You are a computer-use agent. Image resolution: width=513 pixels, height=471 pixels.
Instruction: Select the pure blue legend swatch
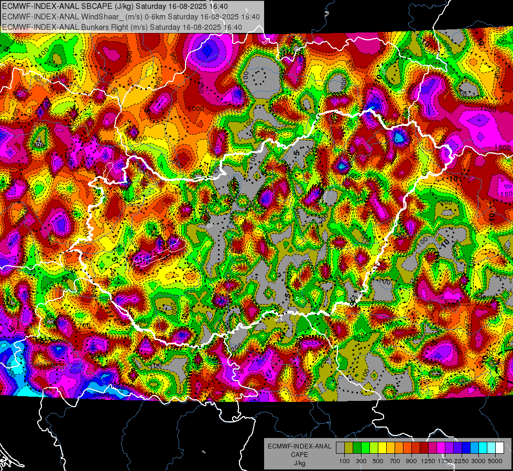click(466, 448)
